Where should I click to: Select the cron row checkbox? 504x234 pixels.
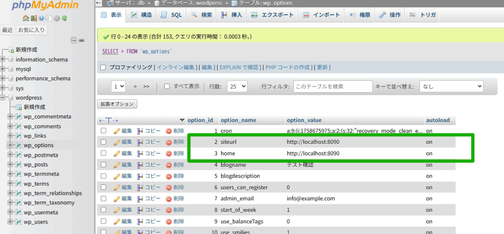coord(103,131)
